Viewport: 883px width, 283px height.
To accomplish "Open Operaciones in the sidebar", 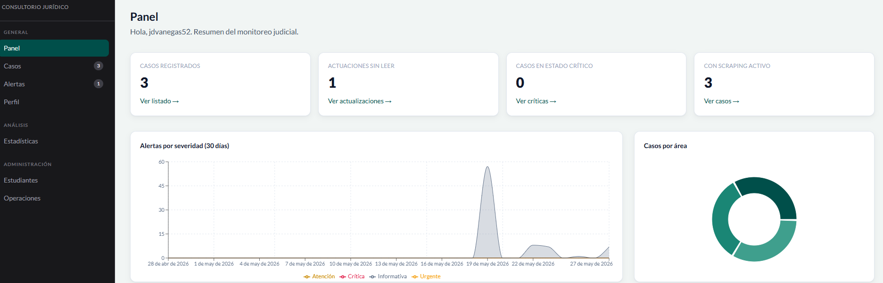I will click(x=54, y=198).
